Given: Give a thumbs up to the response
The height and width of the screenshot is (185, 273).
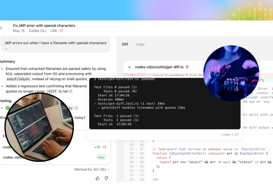Looking at the screenshot, I should pos(98,178).
